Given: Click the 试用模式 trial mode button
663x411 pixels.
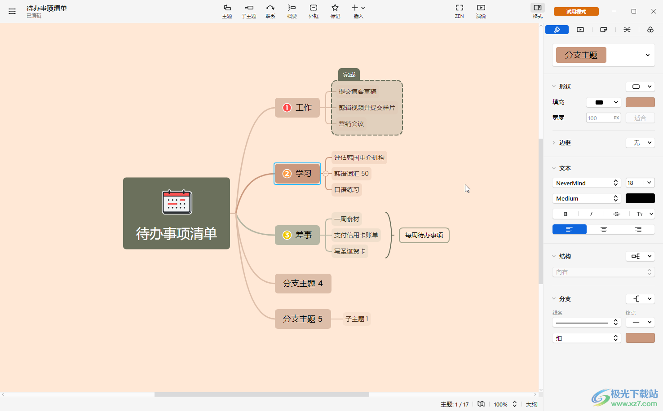Looking at the screenshot, I should [x=576, y=12].
